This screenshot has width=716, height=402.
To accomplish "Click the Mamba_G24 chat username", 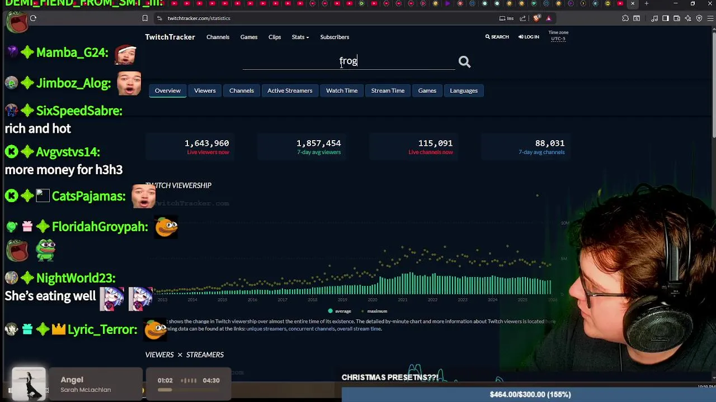I will point(72,52).
